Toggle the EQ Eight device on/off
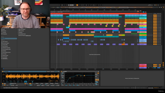Screen dimensions: 165x93 61,72
